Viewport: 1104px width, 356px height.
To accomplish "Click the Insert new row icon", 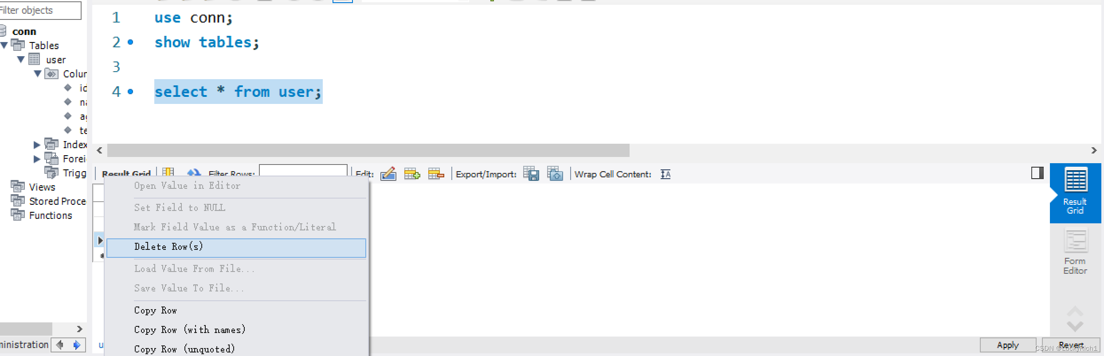I will pyautogui.click(x=412, y=174).
